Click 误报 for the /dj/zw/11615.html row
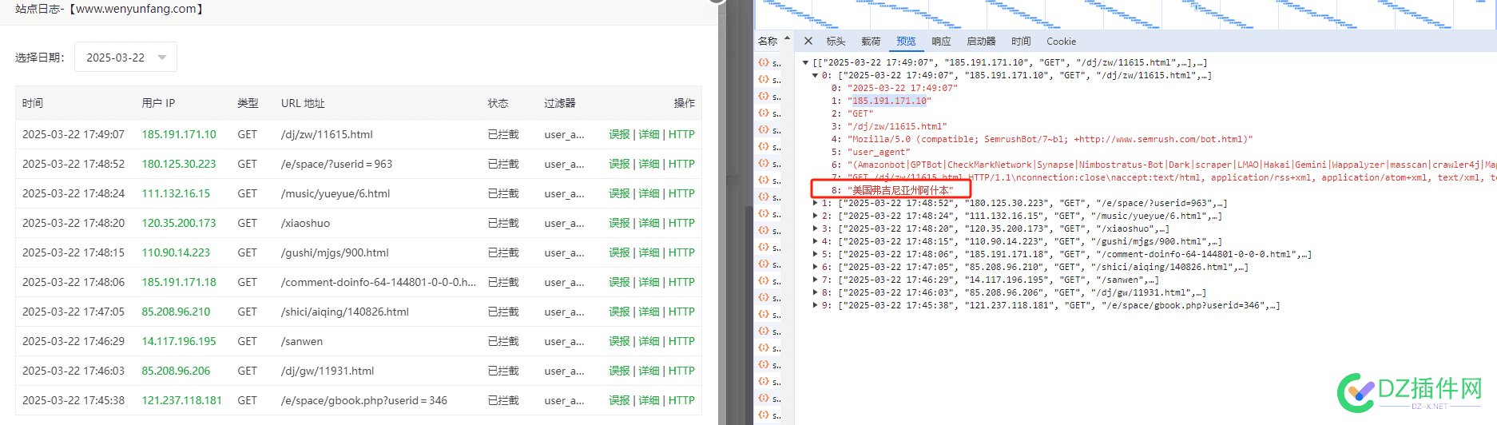Screen dimensions: 1497x425 click(x=619, y=134)
